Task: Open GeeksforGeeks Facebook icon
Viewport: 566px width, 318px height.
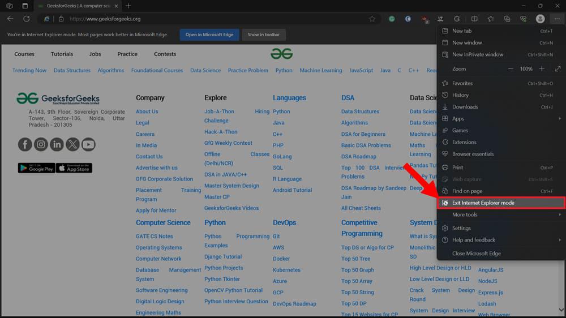Action: pos(25,144)
